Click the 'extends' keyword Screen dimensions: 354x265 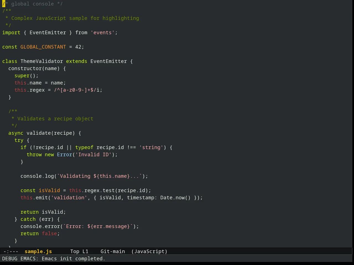(77, 61)
